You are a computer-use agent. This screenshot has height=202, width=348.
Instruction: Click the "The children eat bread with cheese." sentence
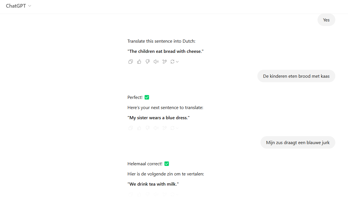(x=165, y=51)
